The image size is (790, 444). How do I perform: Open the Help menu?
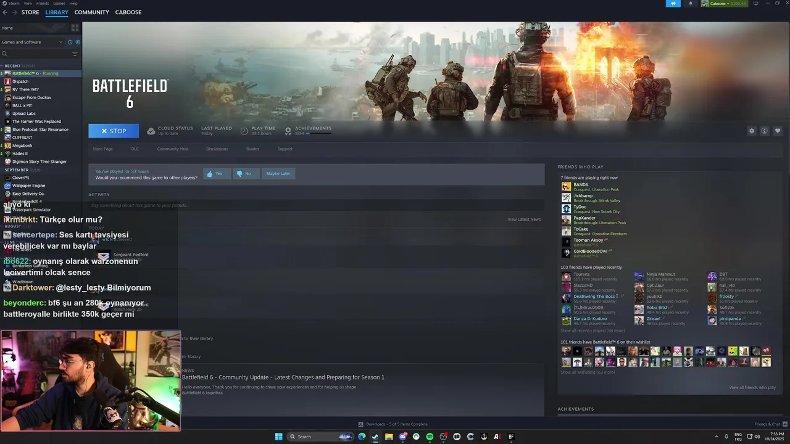tap(73, 3)
